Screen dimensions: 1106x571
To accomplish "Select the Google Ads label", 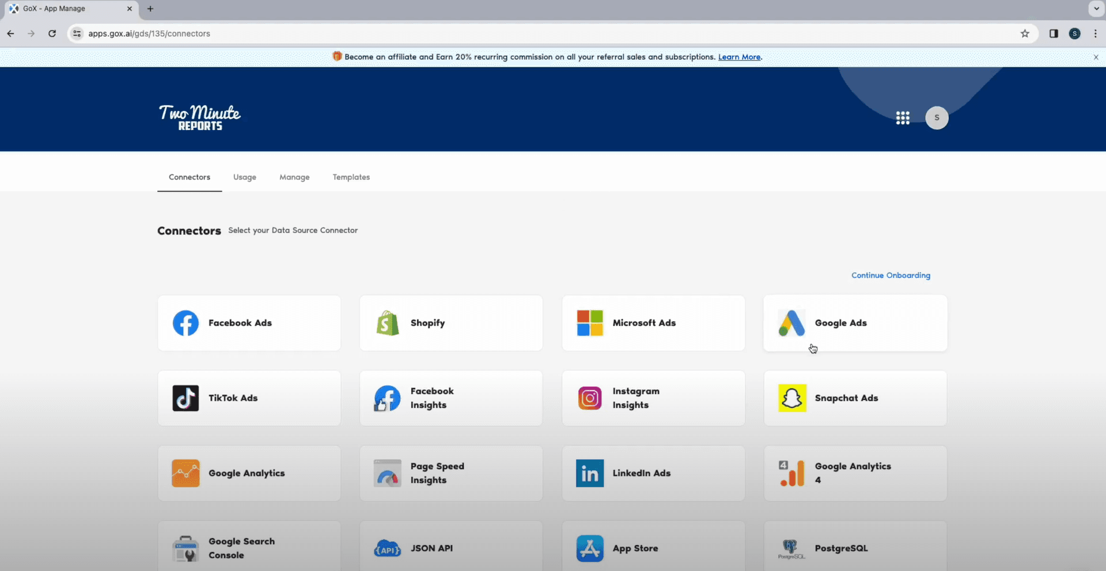I will point(841,323).
